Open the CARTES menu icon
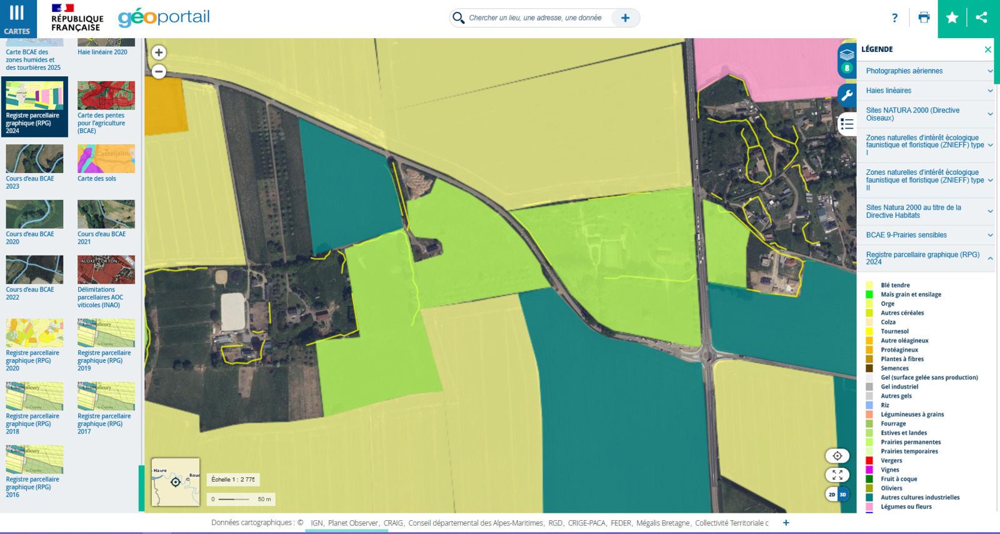 click(17, 19)
